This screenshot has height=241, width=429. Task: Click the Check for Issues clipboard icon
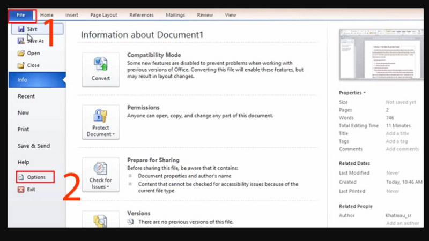pos(100,168)
